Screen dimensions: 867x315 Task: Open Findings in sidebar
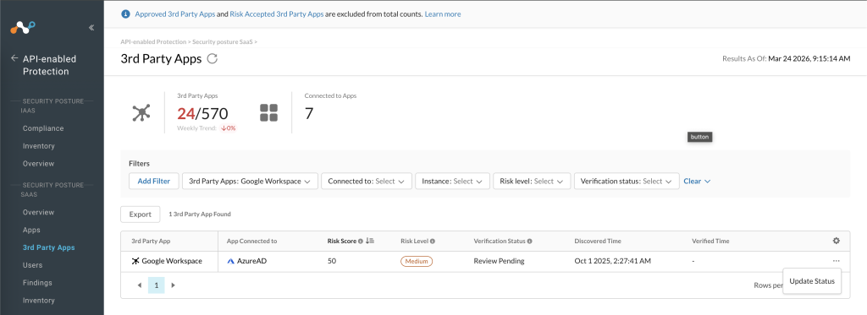click(x=37, y=283)
